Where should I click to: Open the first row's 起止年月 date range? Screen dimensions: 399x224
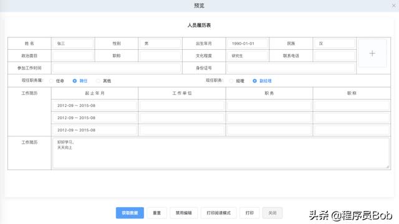pyautogui.click(x=95, y=105)
